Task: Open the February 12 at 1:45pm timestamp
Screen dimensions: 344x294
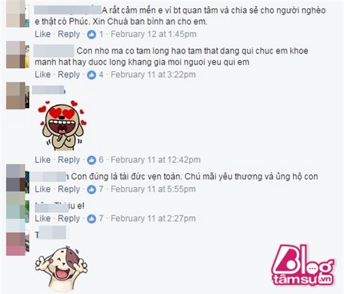Action: 153,34
